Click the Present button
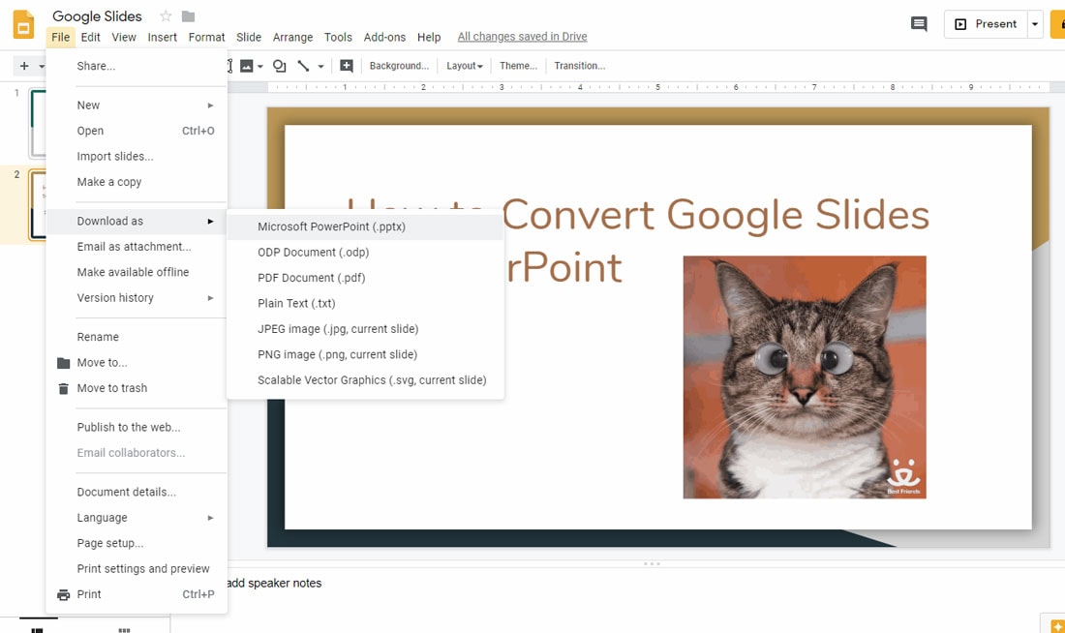The width and height of the screenshot is (1065, 633). [x=986, y=24]
